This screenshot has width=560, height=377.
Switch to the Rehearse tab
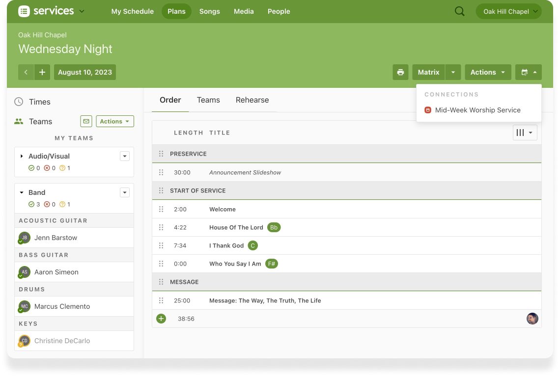252,100
